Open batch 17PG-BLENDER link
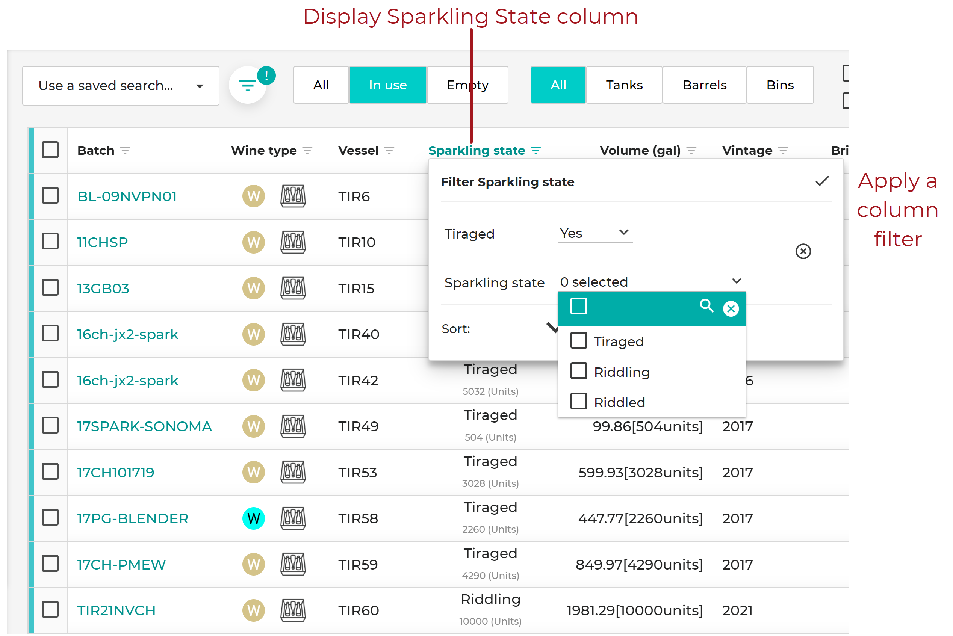The height and width of the screenshot is (636, 953). coord(133,519)
